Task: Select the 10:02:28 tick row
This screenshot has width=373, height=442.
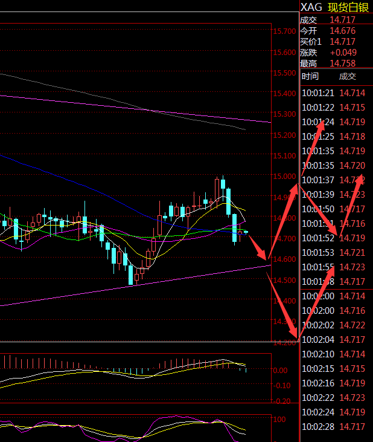Action: coord(333,427)
